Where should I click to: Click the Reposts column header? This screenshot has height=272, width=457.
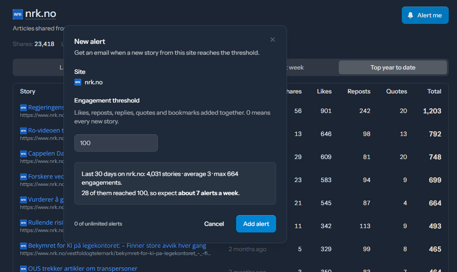click(x=359, y=91)
